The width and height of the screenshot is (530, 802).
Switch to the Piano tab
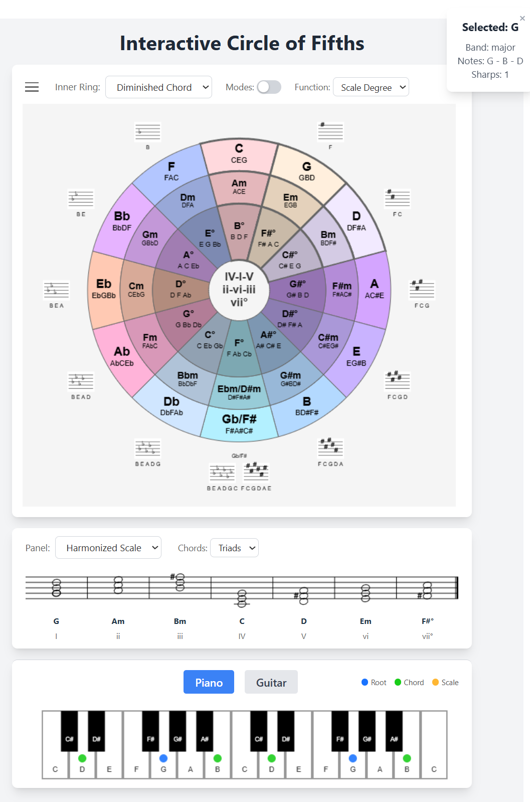(x=209, y=682)
